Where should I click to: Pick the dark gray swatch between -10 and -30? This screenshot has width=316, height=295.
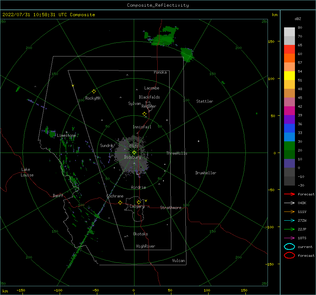(289, 181)
